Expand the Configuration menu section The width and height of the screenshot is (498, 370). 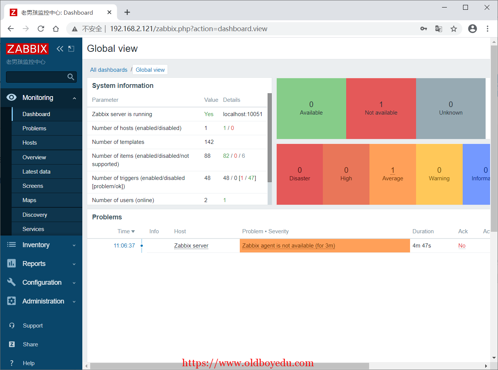point(74,283)
